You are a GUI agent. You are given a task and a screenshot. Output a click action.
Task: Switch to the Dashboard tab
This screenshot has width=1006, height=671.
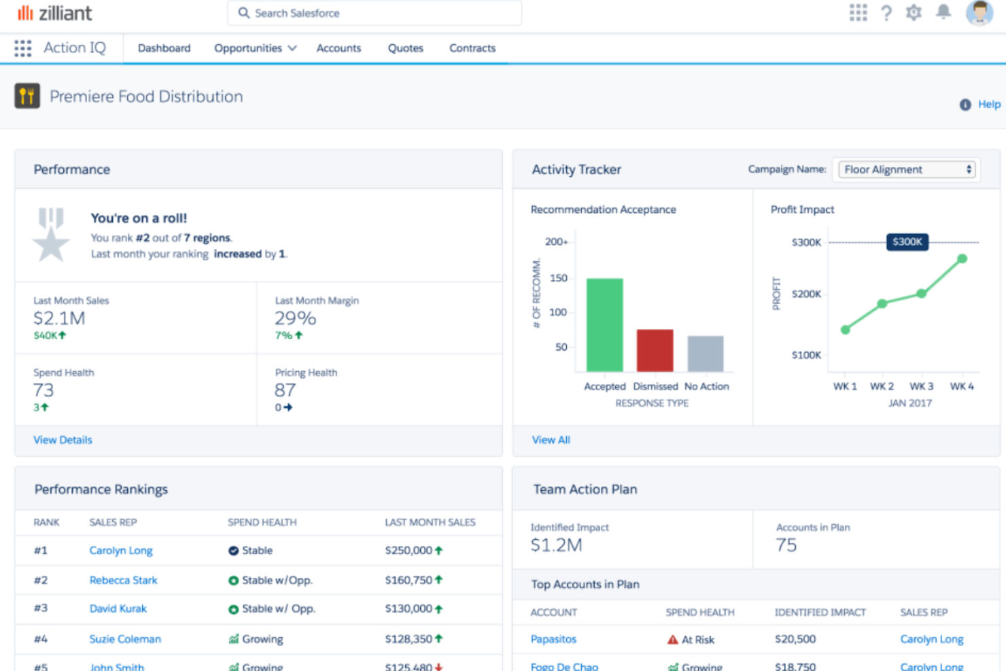click(164, 48)
